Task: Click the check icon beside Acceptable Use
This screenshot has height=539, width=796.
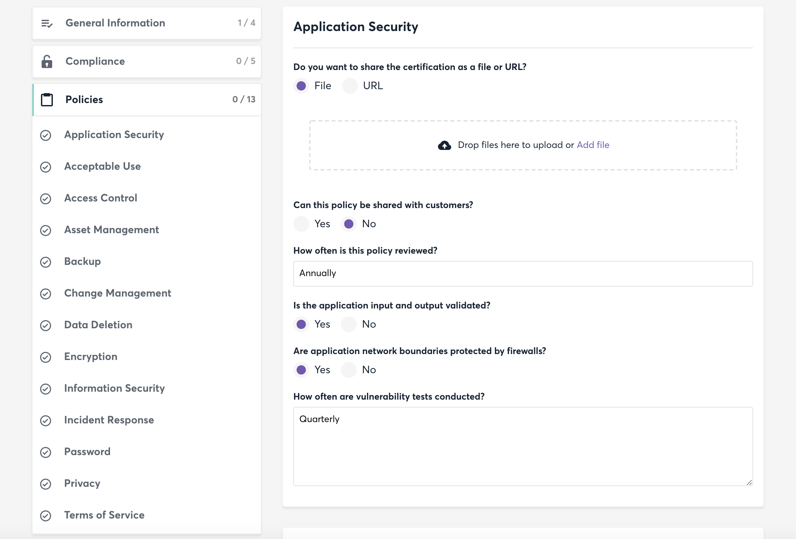Action: point(46,167)
